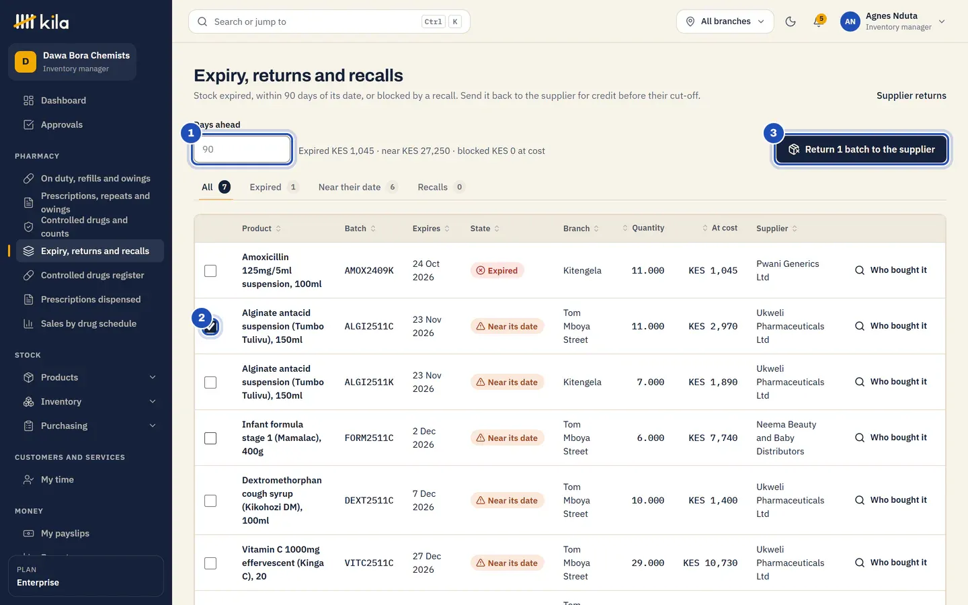Click Return 1 batch to the supplier
Screen dimensions: 968x605
(861, 149)
